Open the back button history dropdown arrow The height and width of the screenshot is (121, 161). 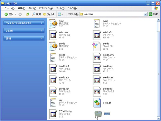pyautogui.click(x=15, y=14)
